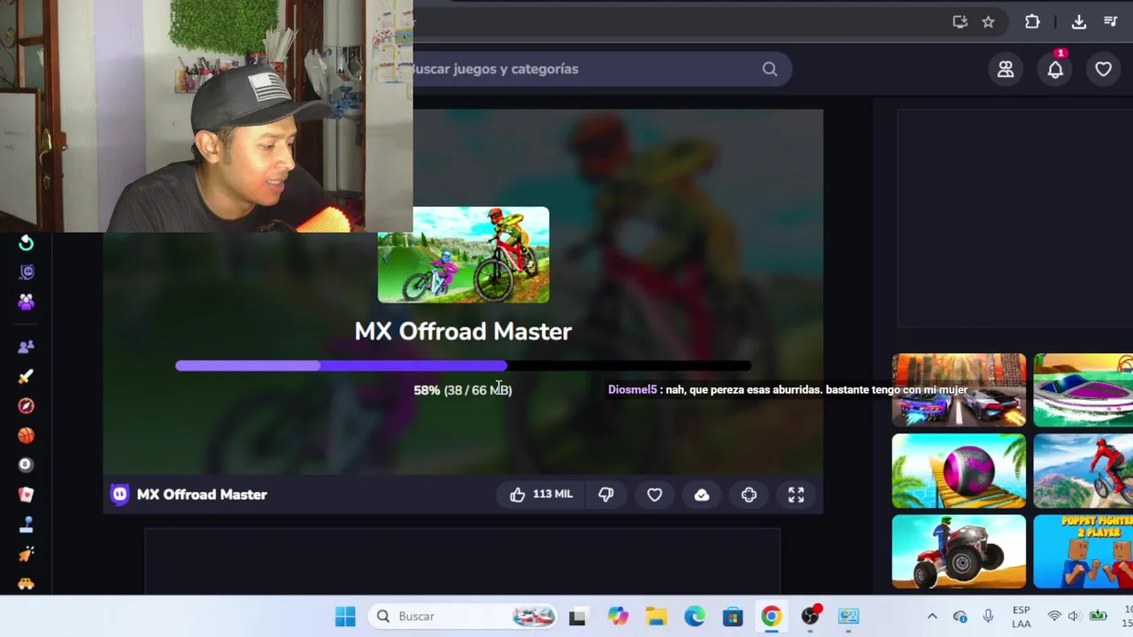1133x637 pixels.
Task: Click the Buscar juegos y categorías search field
Action: coord(602,69)
